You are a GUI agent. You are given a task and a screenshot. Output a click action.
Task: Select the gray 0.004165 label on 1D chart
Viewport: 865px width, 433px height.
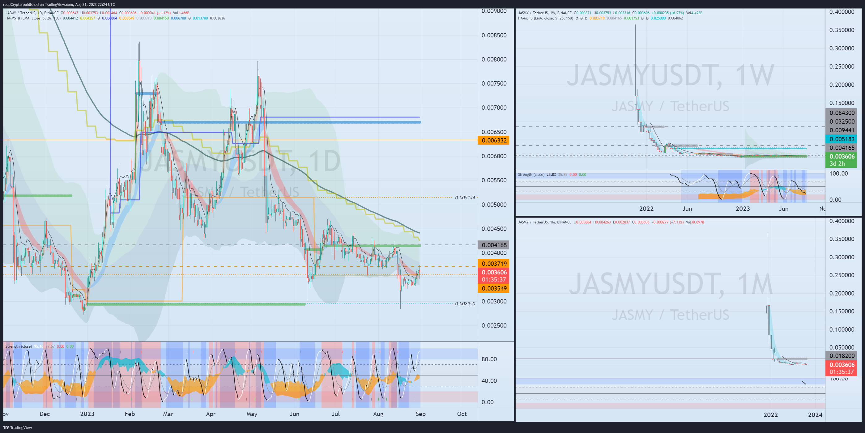click(x=493, y=245)
